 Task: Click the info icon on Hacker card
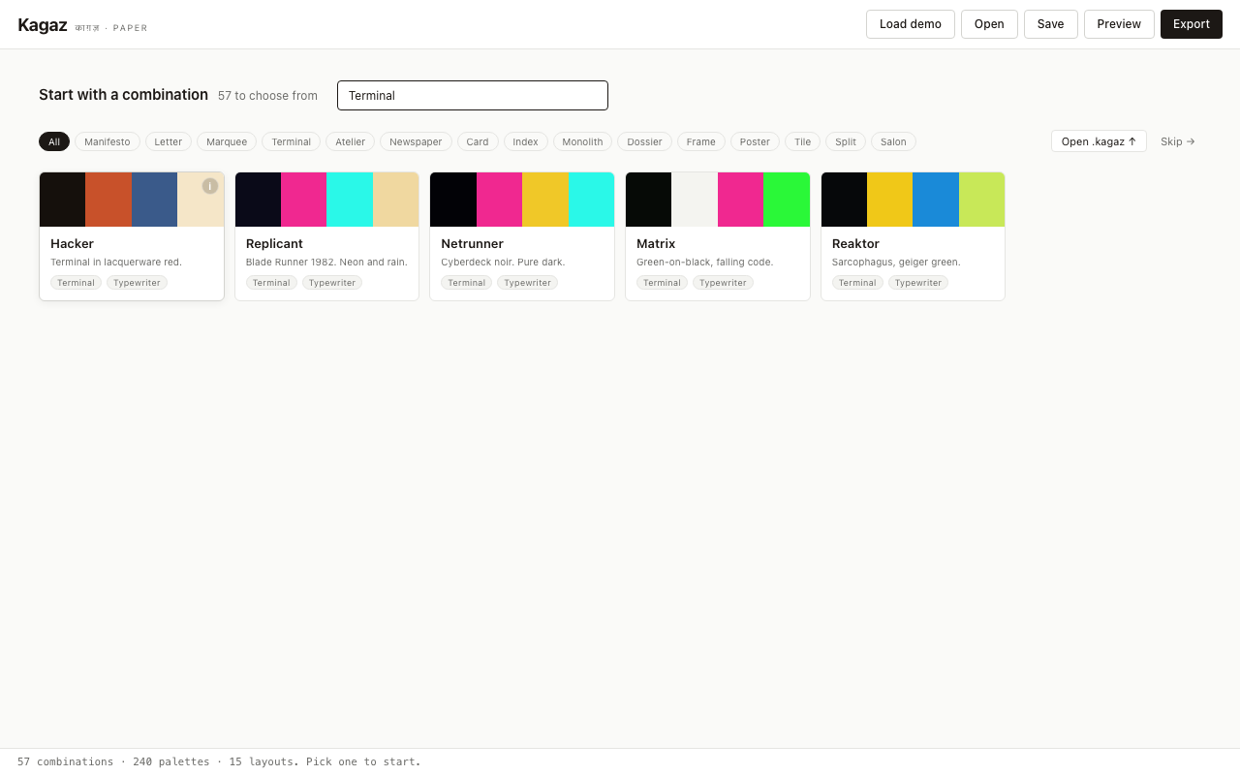(210, 186)
